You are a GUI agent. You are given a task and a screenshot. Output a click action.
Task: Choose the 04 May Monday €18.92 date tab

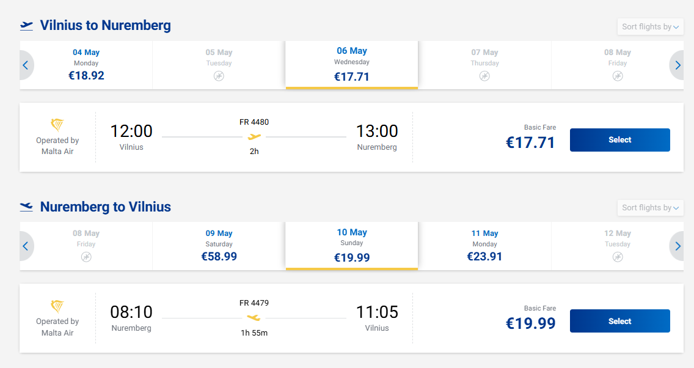pos(86,65)
